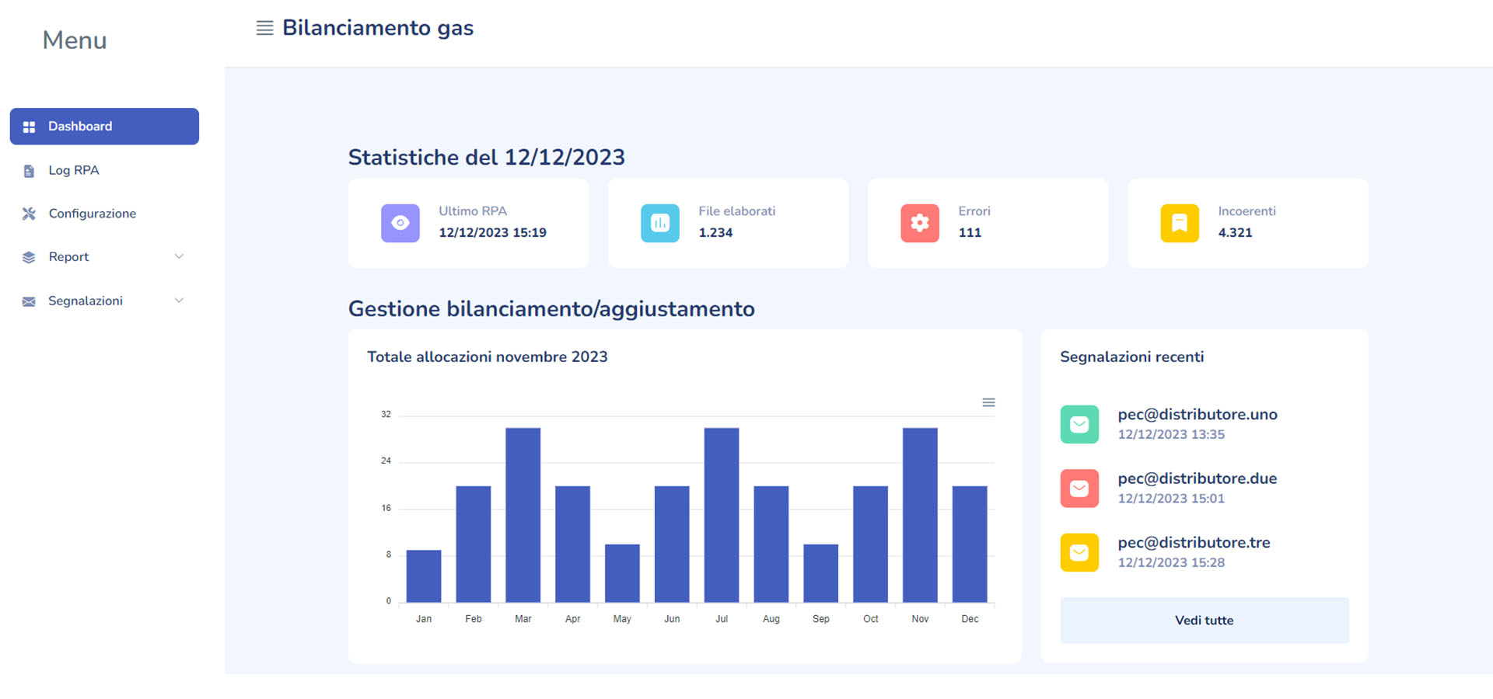Open the Dashboard menu item
Screen dimensions: 1493x699
pos(104,127)
